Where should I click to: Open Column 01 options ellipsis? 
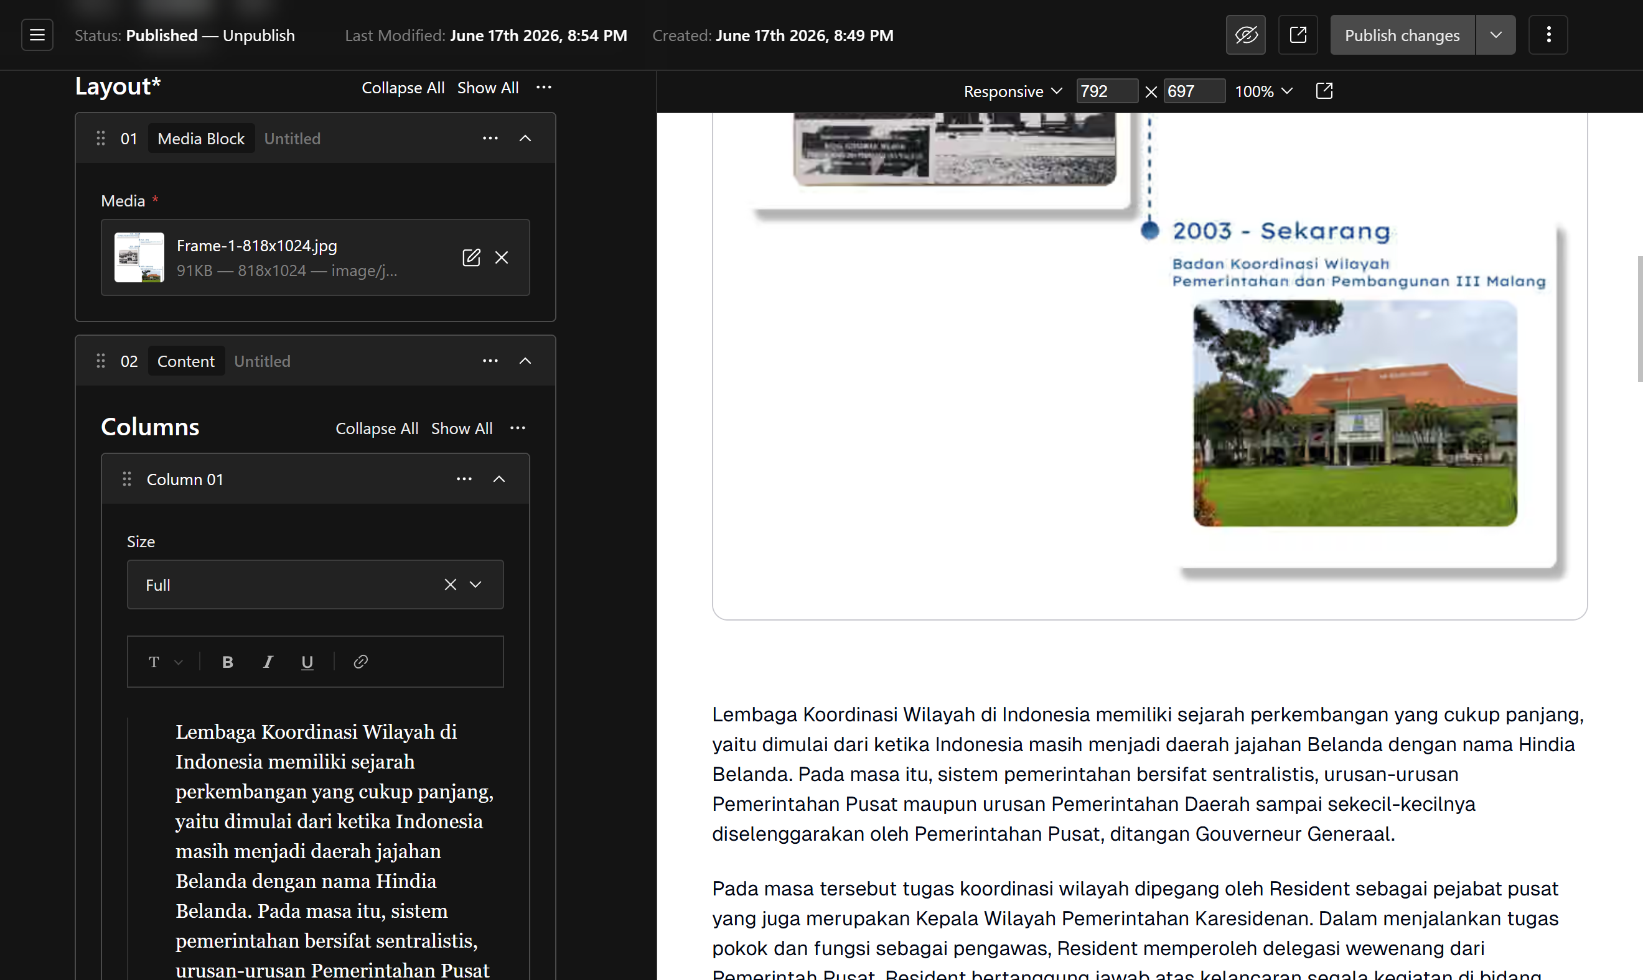point(465,479)
